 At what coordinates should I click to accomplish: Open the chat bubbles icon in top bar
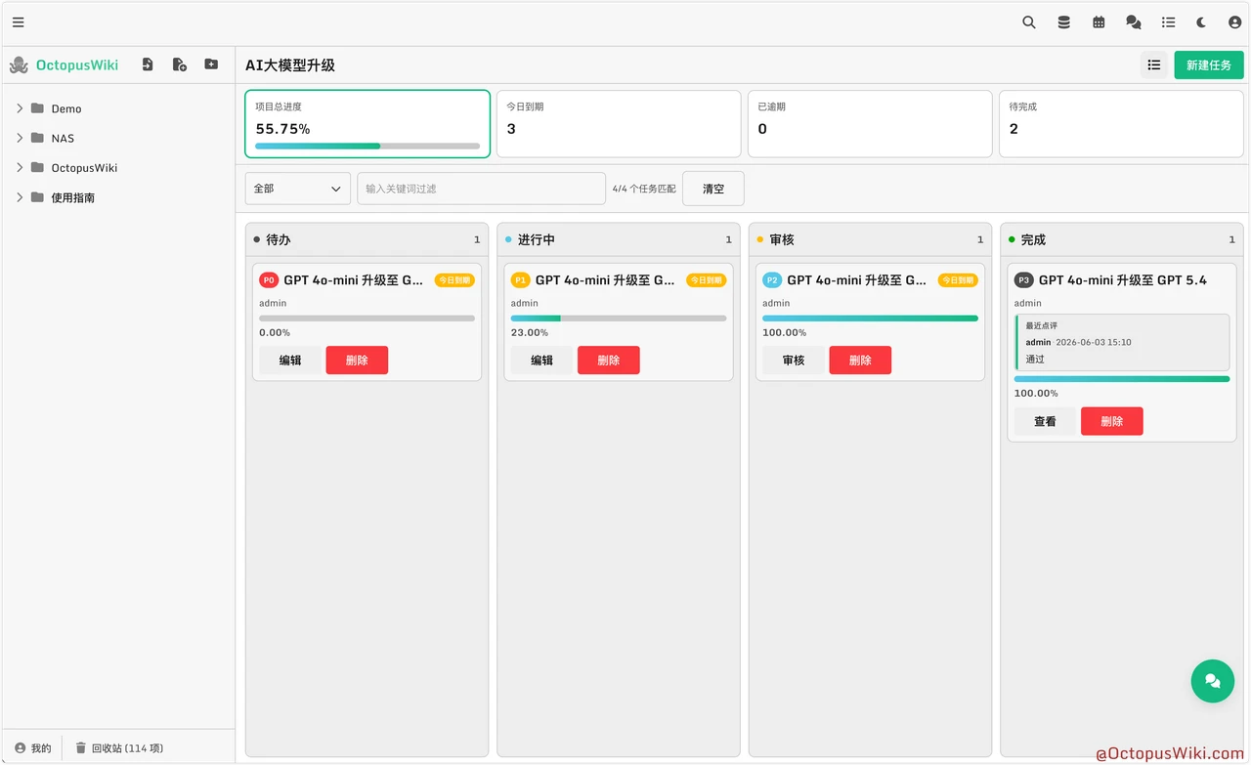(1134, 22)
